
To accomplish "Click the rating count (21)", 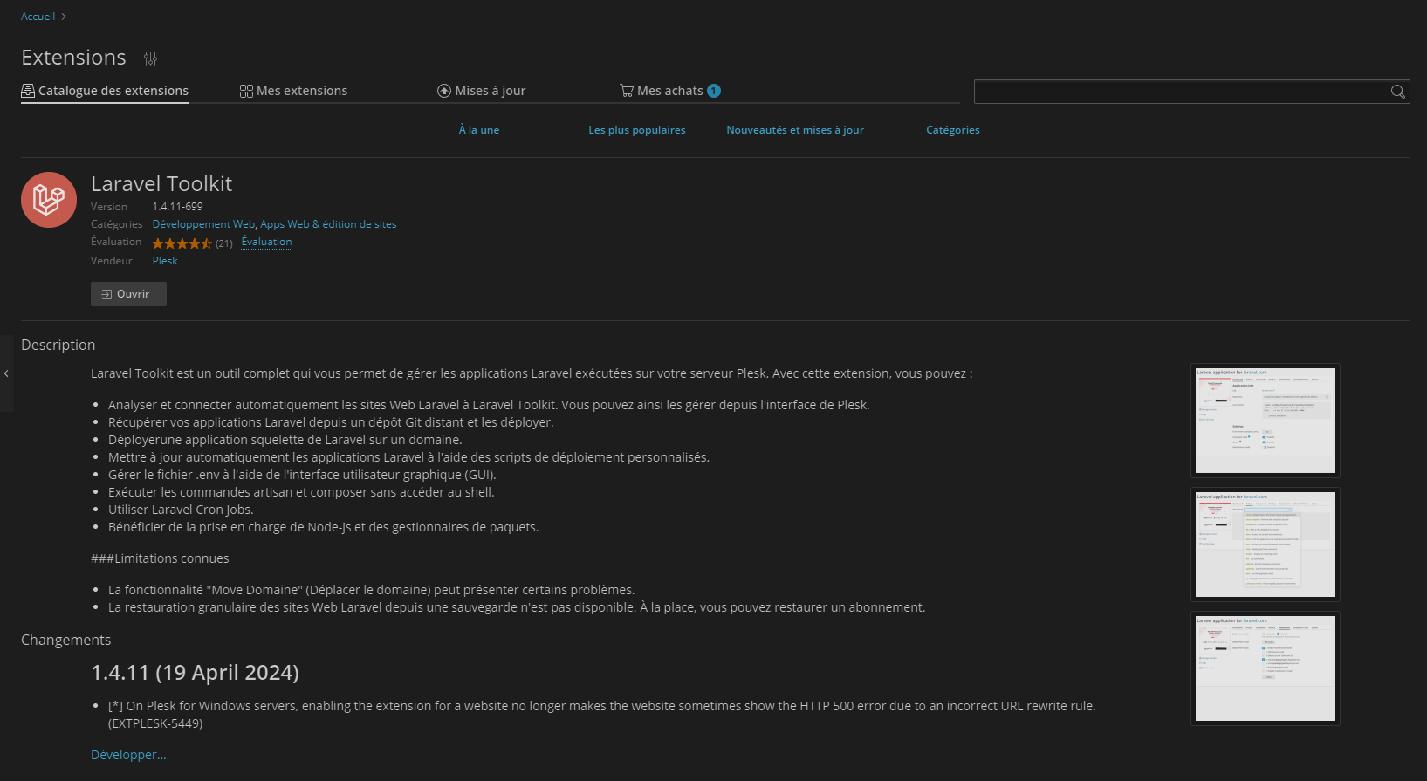I will [224, 243].
